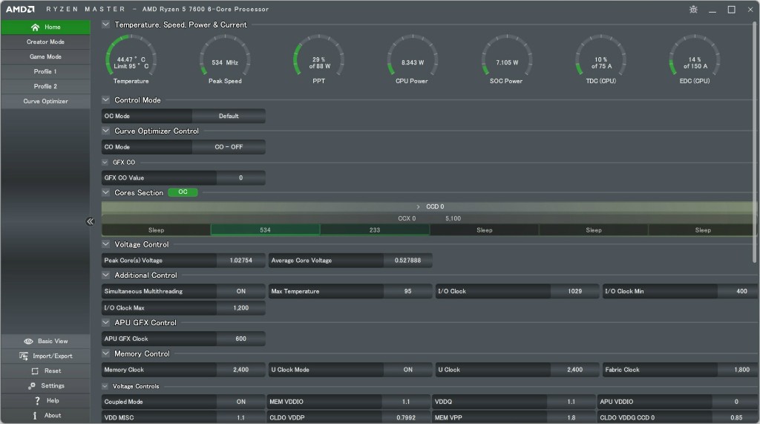Expand the CCD 0 row arrow
Screen dimensions: 760x424
click(x=419, y=207)
